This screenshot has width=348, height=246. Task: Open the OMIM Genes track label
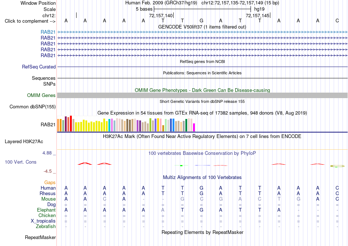(x=41, y=96)
